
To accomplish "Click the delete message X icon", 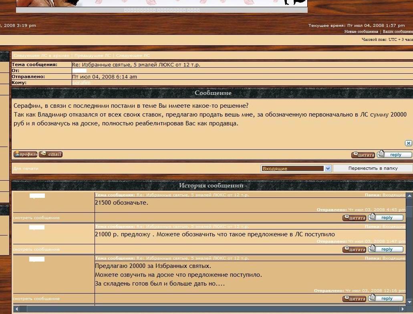I will coord(408,143).
